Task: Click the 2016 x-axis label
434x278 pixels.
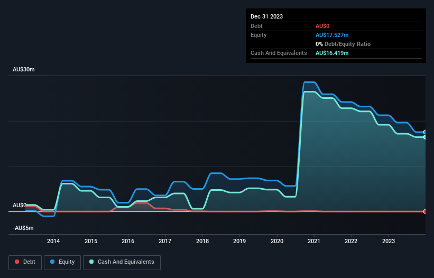Action: pos(128,241)
